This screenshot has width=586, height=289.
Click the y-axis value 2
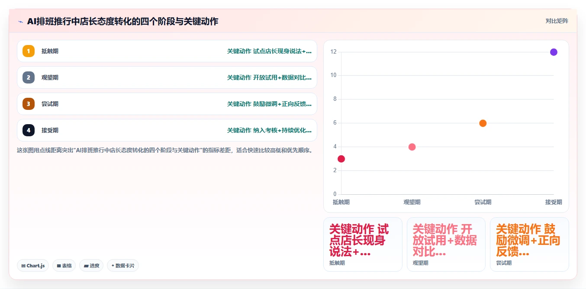[335, 170]
